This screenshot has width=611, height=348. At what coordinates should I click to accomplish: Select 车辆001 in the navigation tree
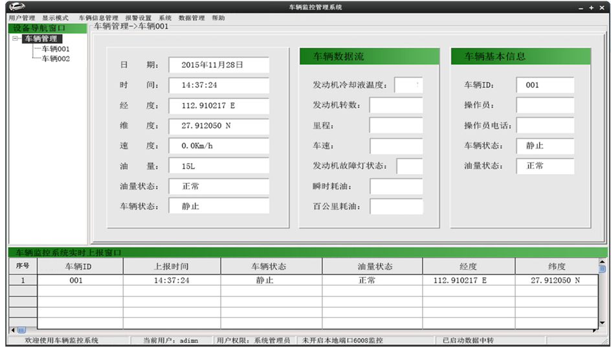click(x=56, y=49)
